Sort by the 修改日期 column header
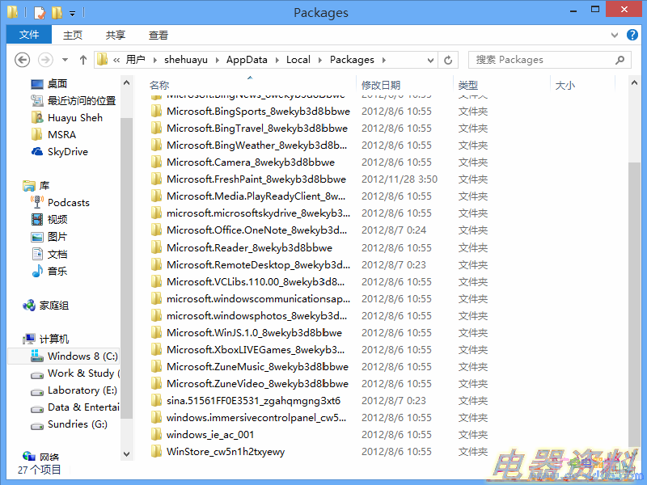The image size is (647, 485). [x=381, y=85]
